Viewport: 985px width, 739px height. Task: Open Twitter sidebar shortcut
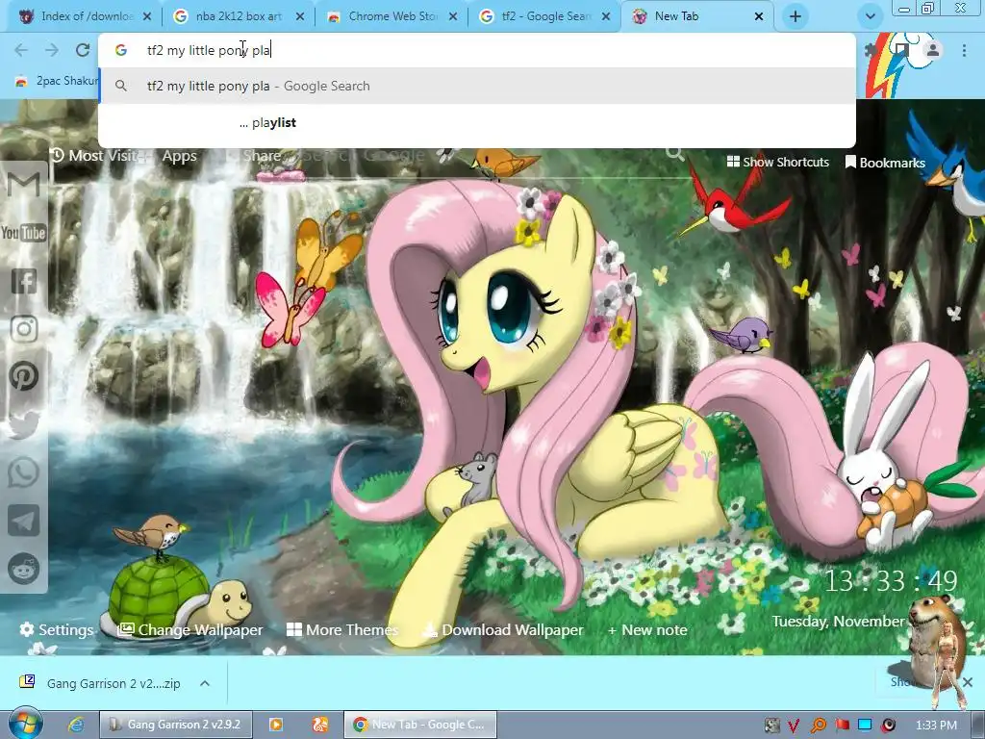(x=24, y=424)
